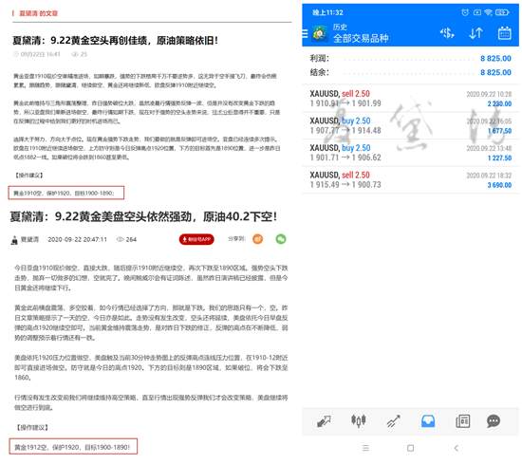Viewport: 522px width, 464px height.
Task: Click the eye view count 264
Action: point(126,239)
